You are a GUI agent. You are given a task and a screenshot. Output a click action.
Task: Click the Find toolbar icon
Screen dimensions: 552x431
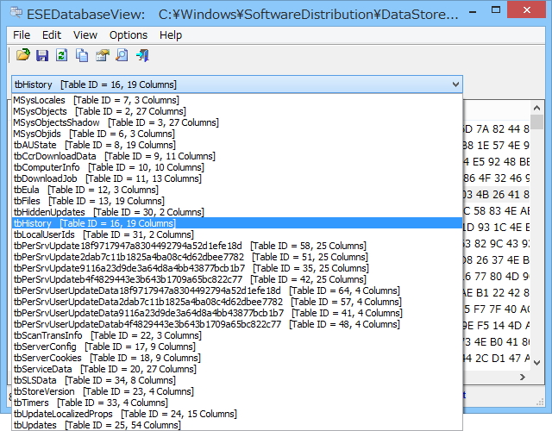[x=122, y=55]
